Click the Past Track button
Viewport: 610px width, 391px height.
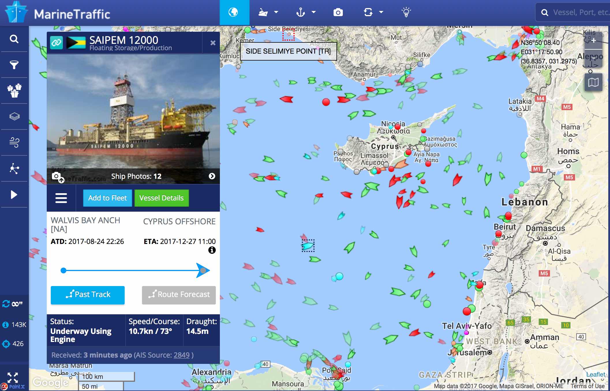(x=88, y=295)
